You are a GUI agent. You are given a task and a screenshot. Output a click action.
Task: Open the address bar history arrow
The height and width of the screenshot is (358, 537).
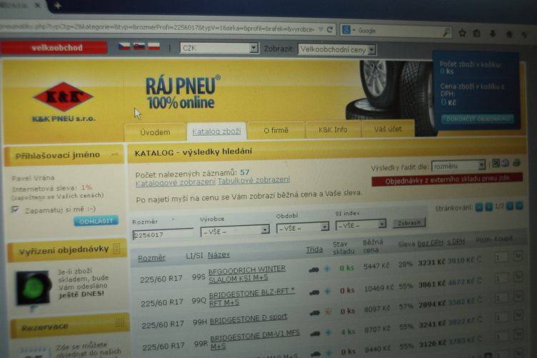point(321,29)
